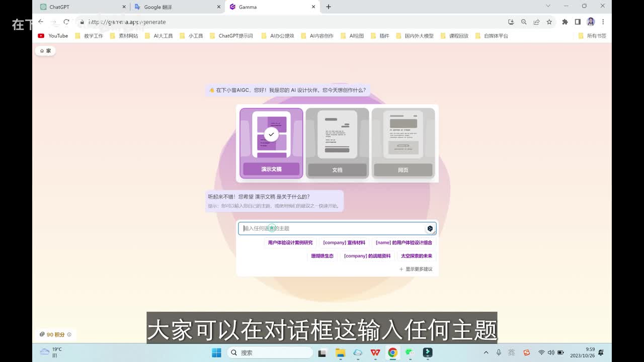Open Windows Start menu
This screenshot has height=362, width=644.
point(216,352)
